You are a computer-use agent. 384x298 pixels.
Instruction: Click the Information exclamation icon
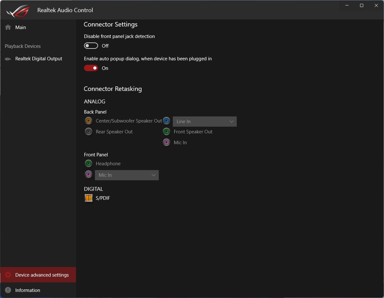point(8,290)
